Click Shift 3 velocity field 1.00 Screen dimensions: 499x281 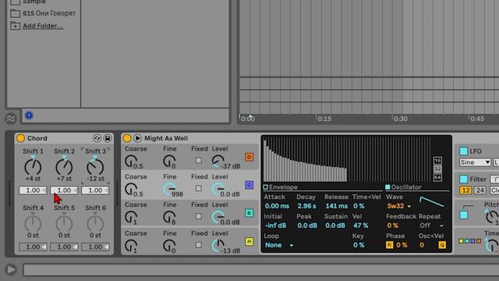pyautogui.click(x=95, y=190)
